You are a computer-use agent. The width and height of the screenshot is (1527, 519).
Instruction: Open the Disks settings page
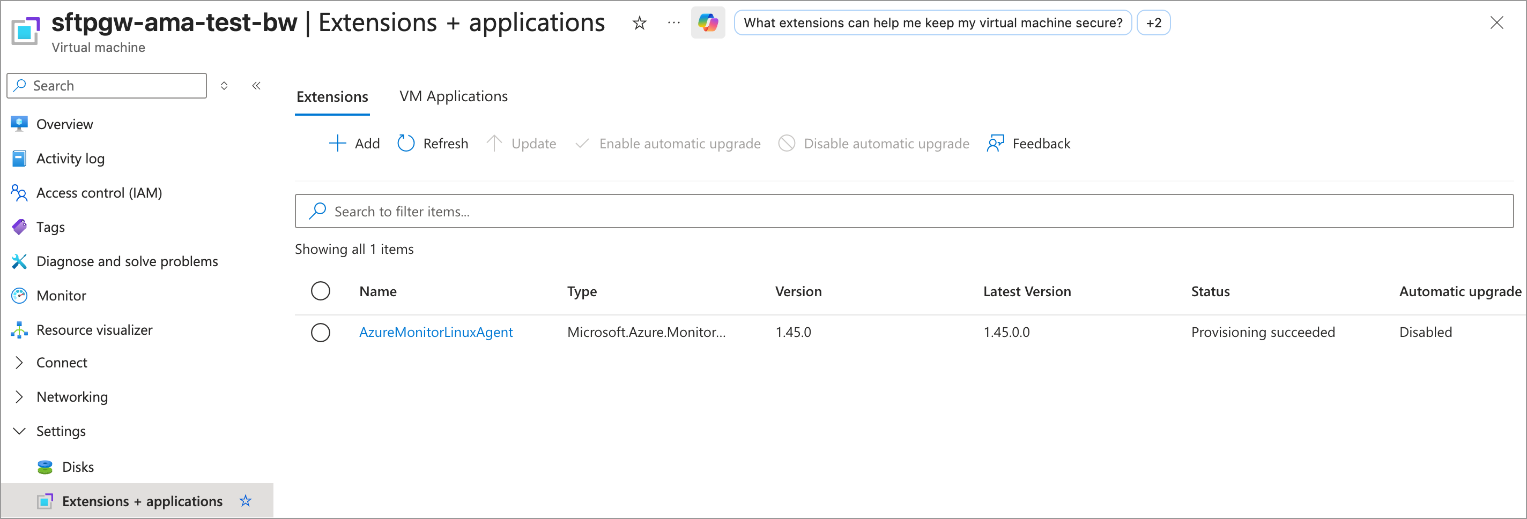tap(78, 467)
